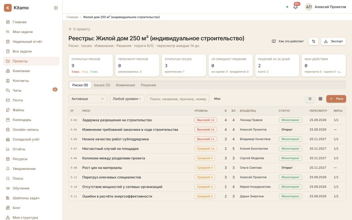
Task: Switch to grid table view icon
Action: point(320,99)
